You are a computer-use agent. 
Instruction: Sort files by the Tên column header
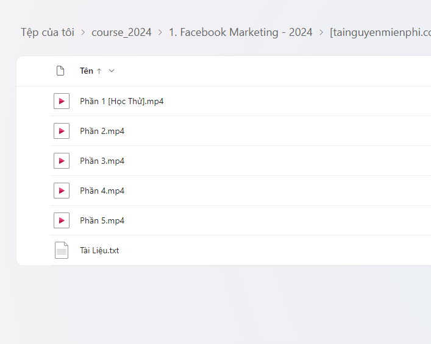[x=87, y=71]
